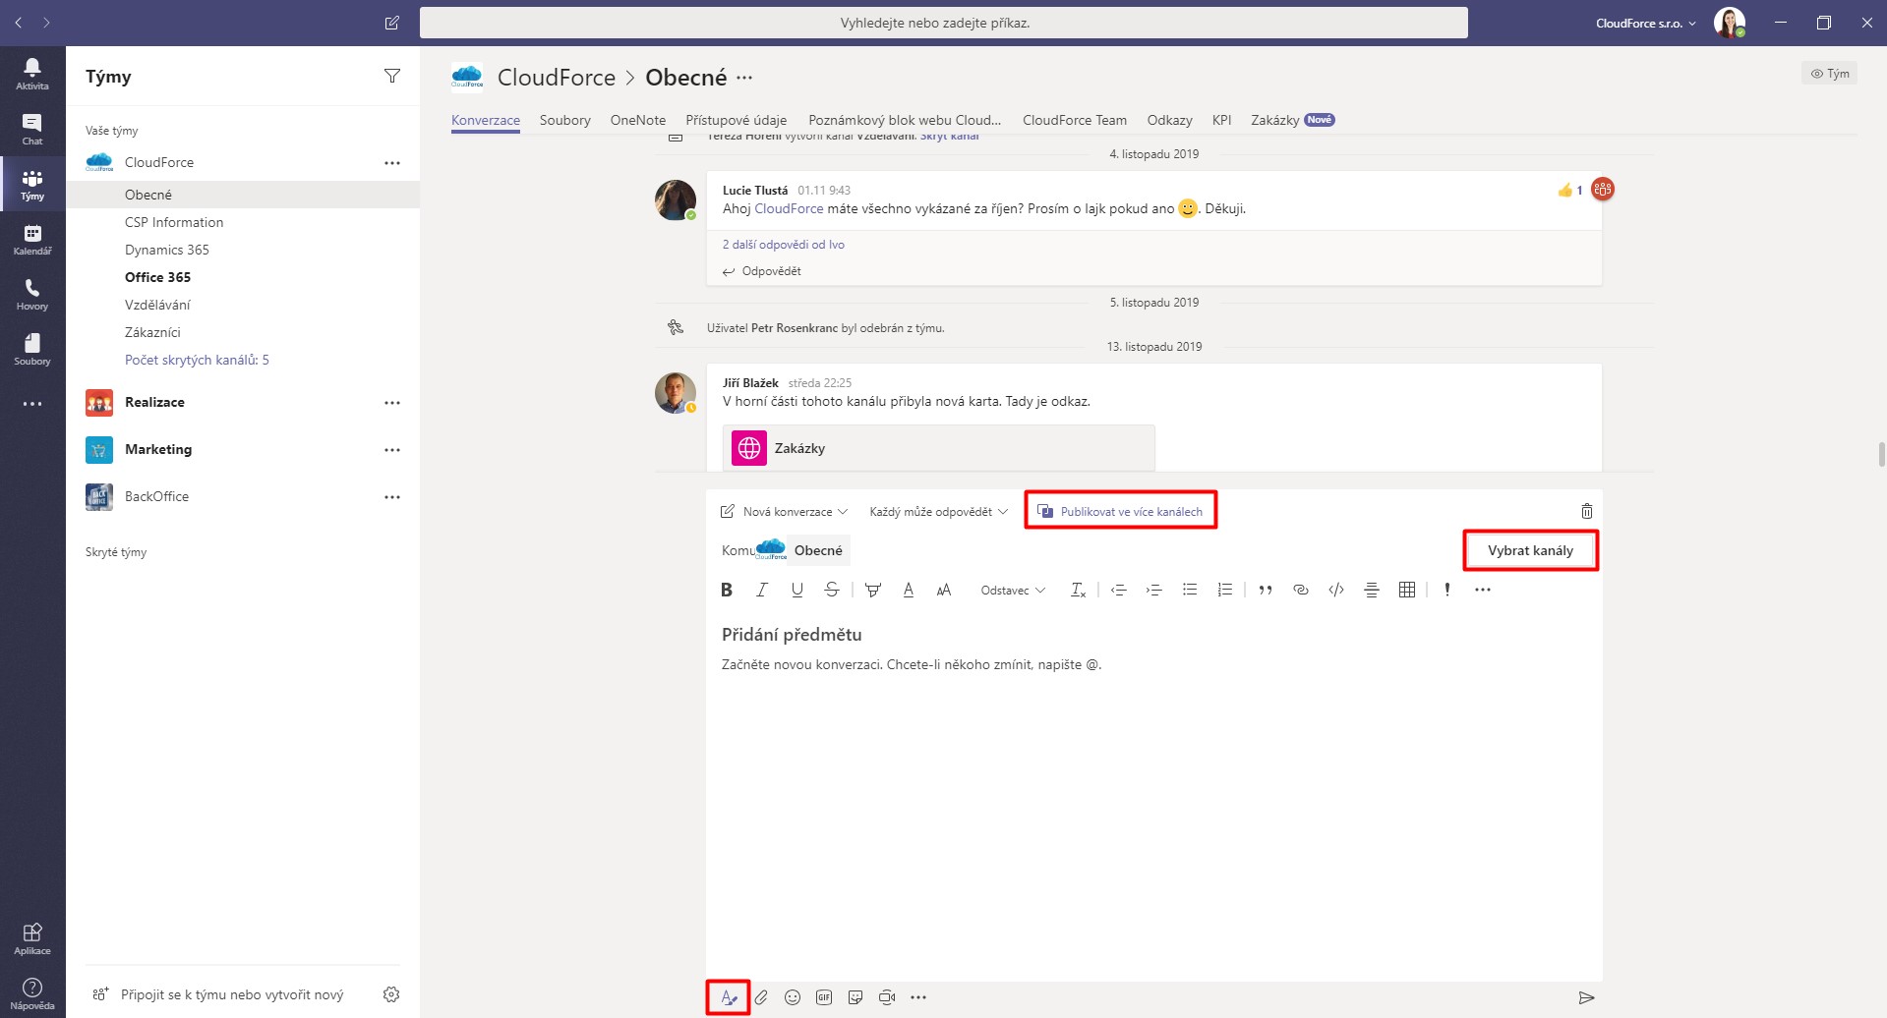Show hidden channels link Počet skrytých kanálů
The height and width of the screenshot is (1018, 1887).
coord(197,360)
